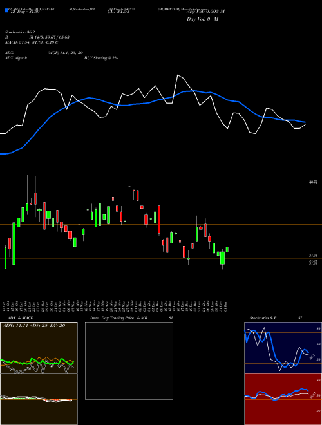Click the 'BUY Slowing @ 2%' signal text
Screen dimensions: 322x425
(101, 58)
